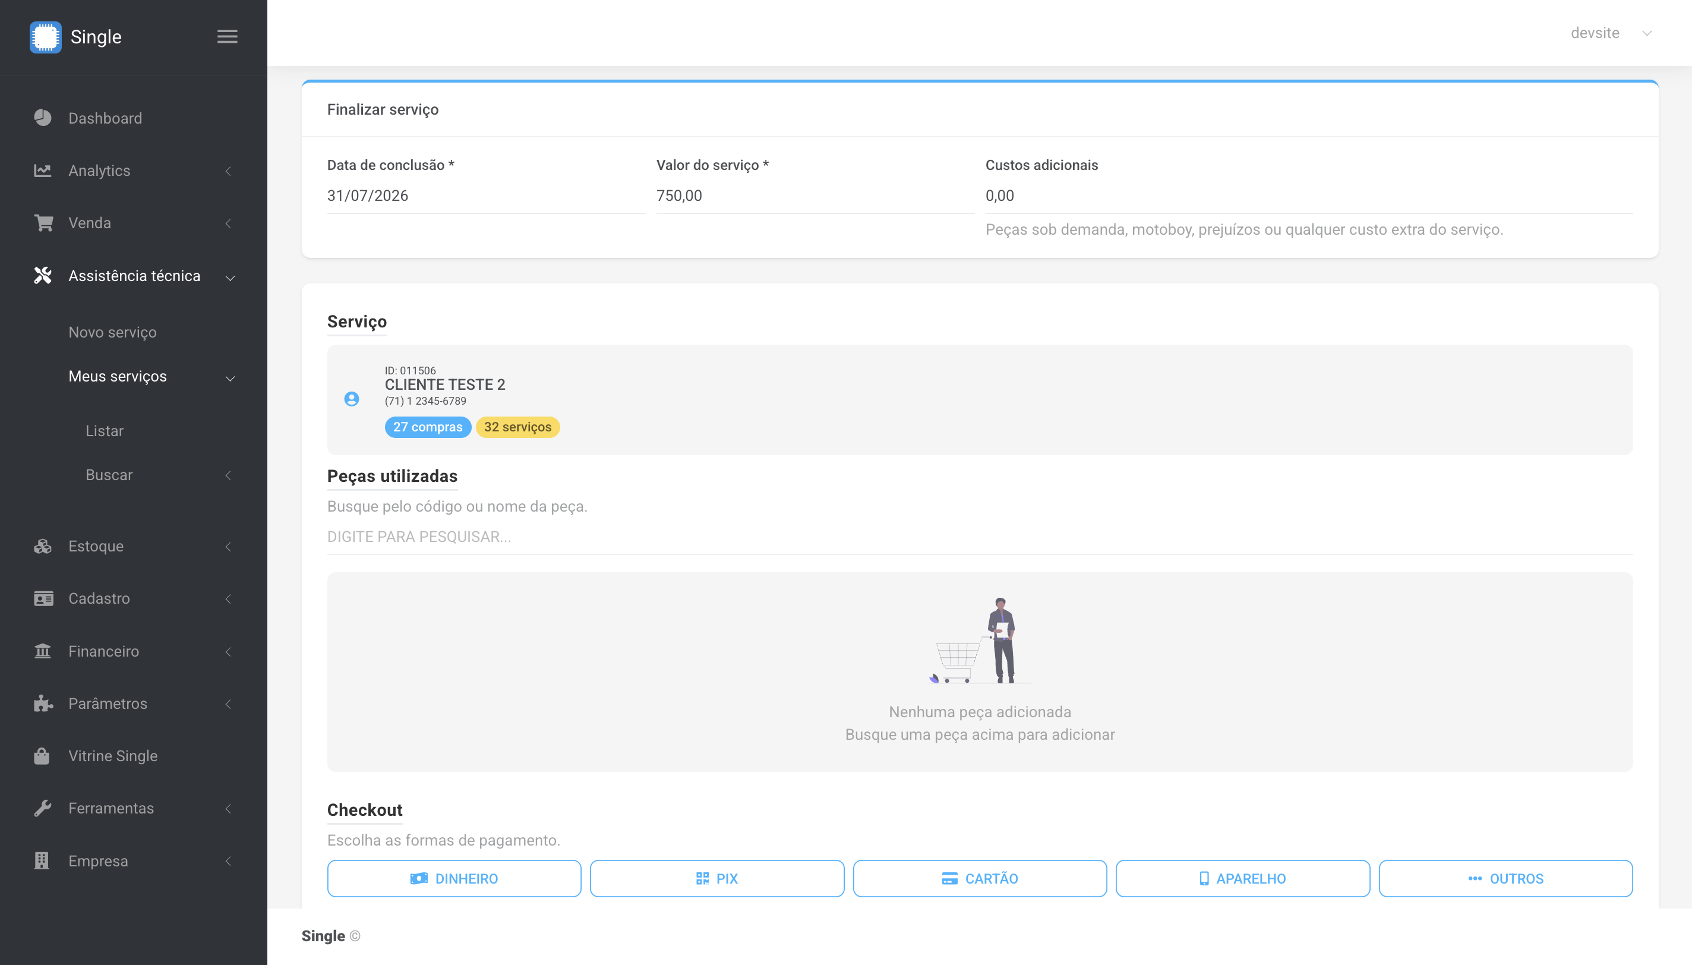Screen dimensions: 1692x965
Task: Focus the Custos adicionais field
Action: coord(1309,195)
